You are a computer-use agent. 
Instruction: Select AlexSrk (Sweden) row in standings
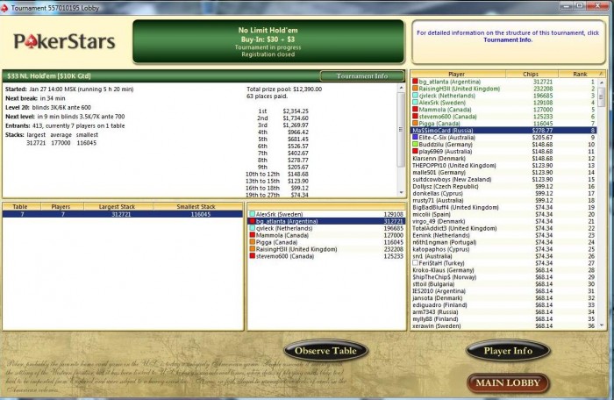[503, 103]
